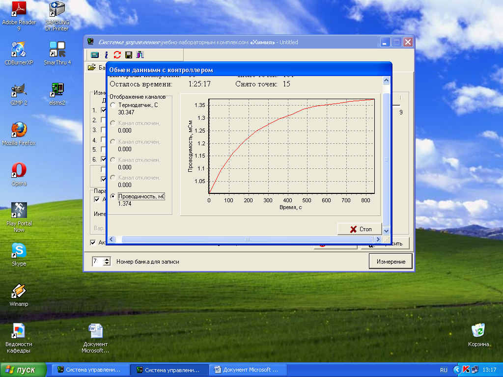Select the Корзина recycle bin icon
Screen dimensions: 503x377
point(478,335)
